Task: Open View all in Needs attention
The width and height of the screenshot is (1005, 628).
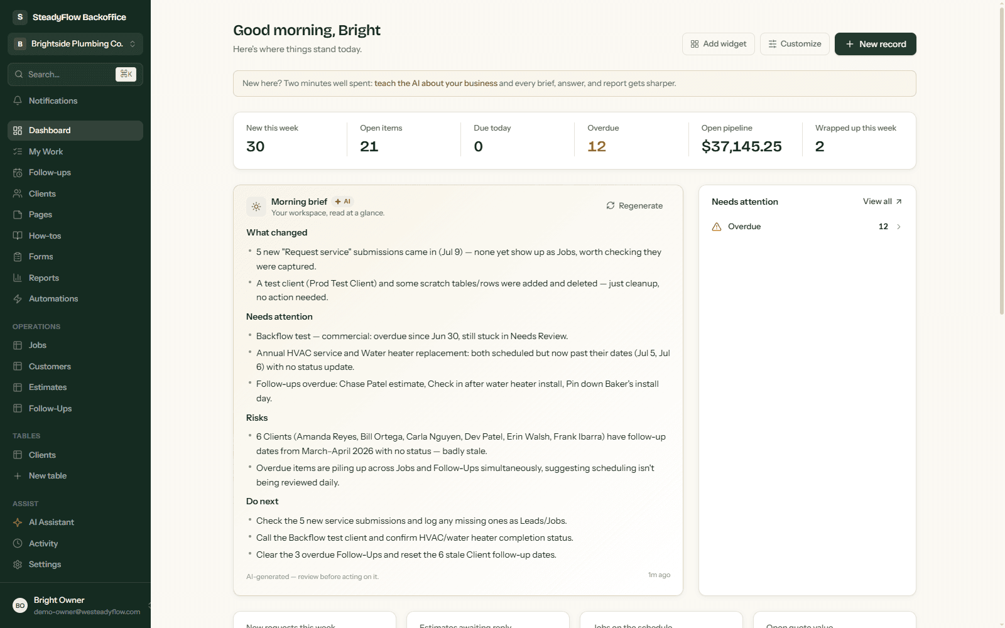Action: click(883, 202)
